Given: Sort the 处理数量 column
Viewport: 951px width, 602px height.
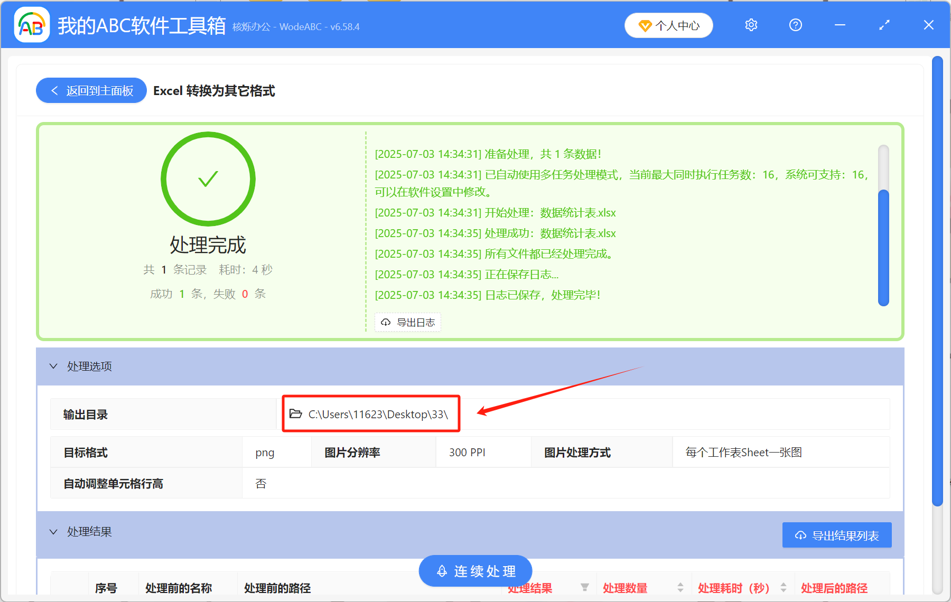Looking at the screenshot, I should point(681,587).
